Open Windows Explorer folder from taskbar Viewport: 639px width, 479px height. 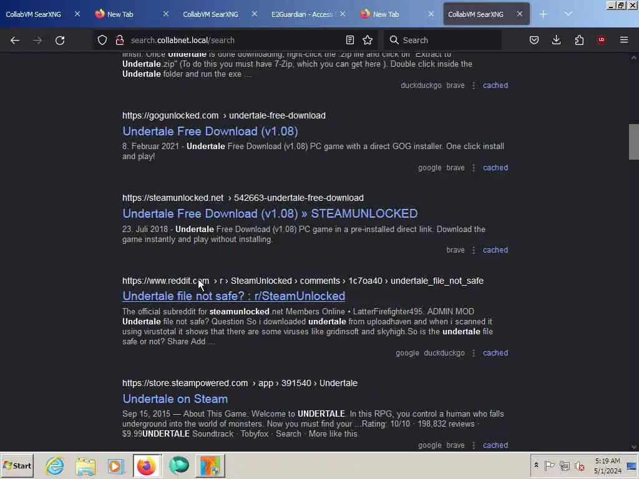[85, 466]
